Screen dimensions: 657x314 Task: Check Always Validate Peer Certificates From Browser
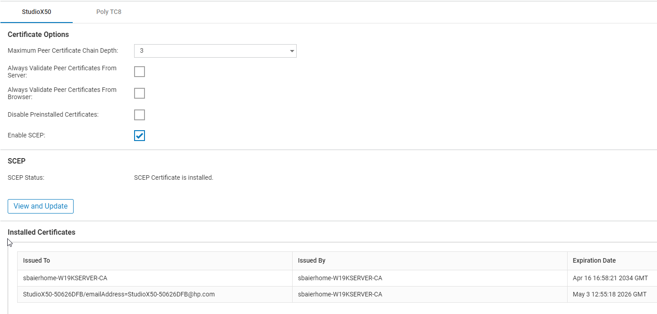(139, 93)
